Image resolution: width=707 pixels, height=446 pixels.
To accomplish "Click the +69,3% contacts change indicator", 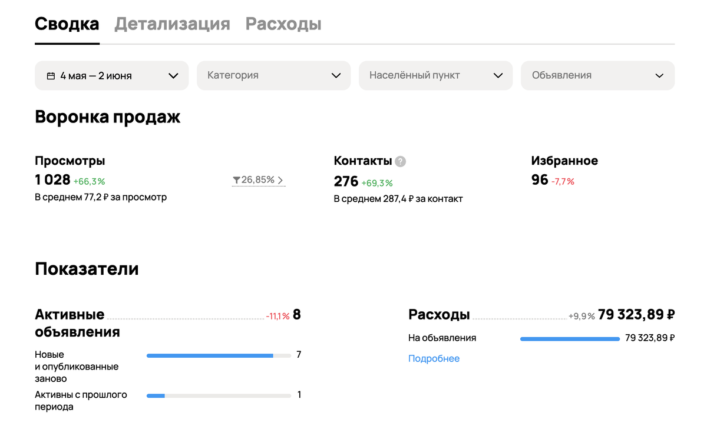I will pyautogui.click(x=377, y=183).
